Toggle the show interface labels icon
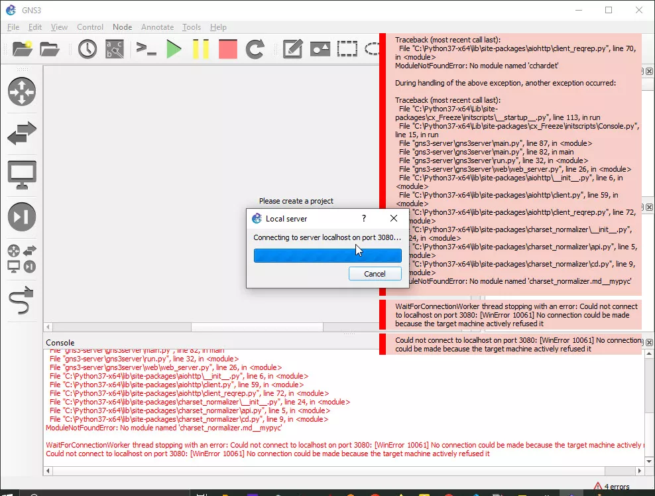 click(x=115, y=49)
